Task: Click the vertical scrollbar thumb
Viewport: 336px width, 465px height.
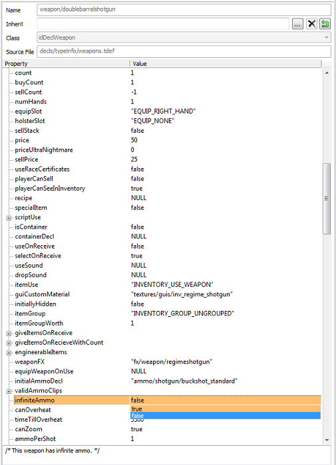Action: tap(327, 199)
